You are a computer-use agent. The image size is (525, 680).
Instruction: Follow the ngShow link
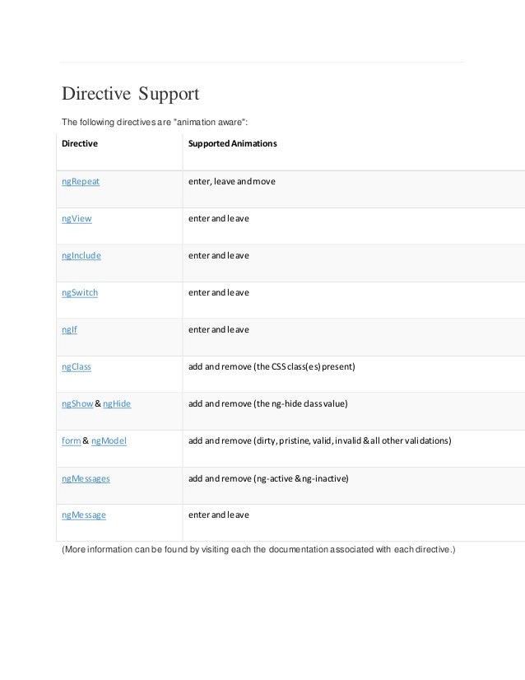point(77,403)
